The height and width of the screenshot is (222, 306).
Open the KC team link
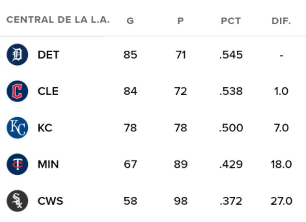tap(45, 128)
